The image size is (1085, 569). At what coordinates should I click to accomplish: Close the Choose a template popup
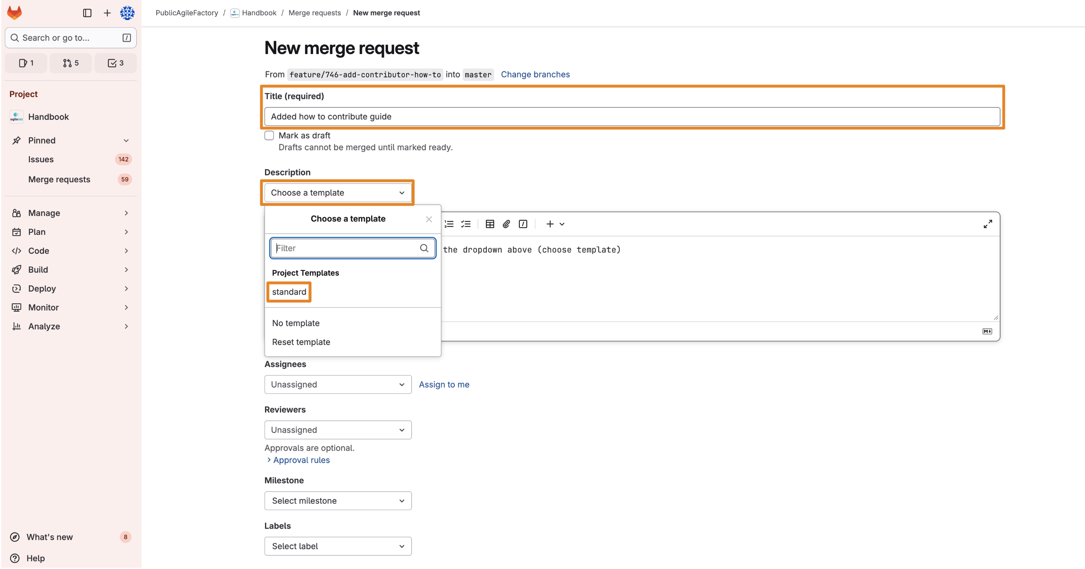point(428,219)
